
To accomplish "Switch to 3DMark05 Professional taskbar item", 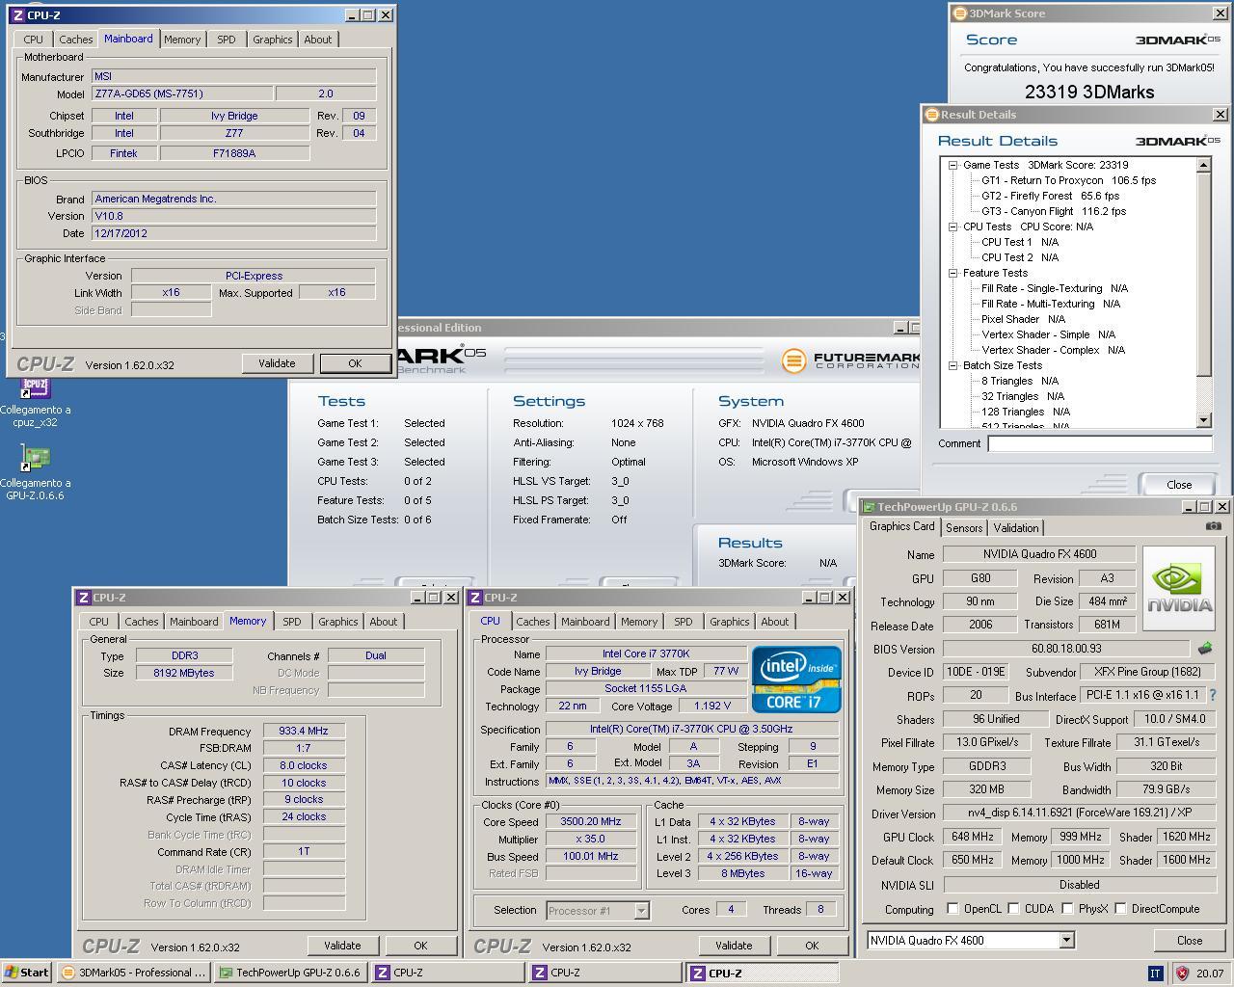I will point(133,973).
